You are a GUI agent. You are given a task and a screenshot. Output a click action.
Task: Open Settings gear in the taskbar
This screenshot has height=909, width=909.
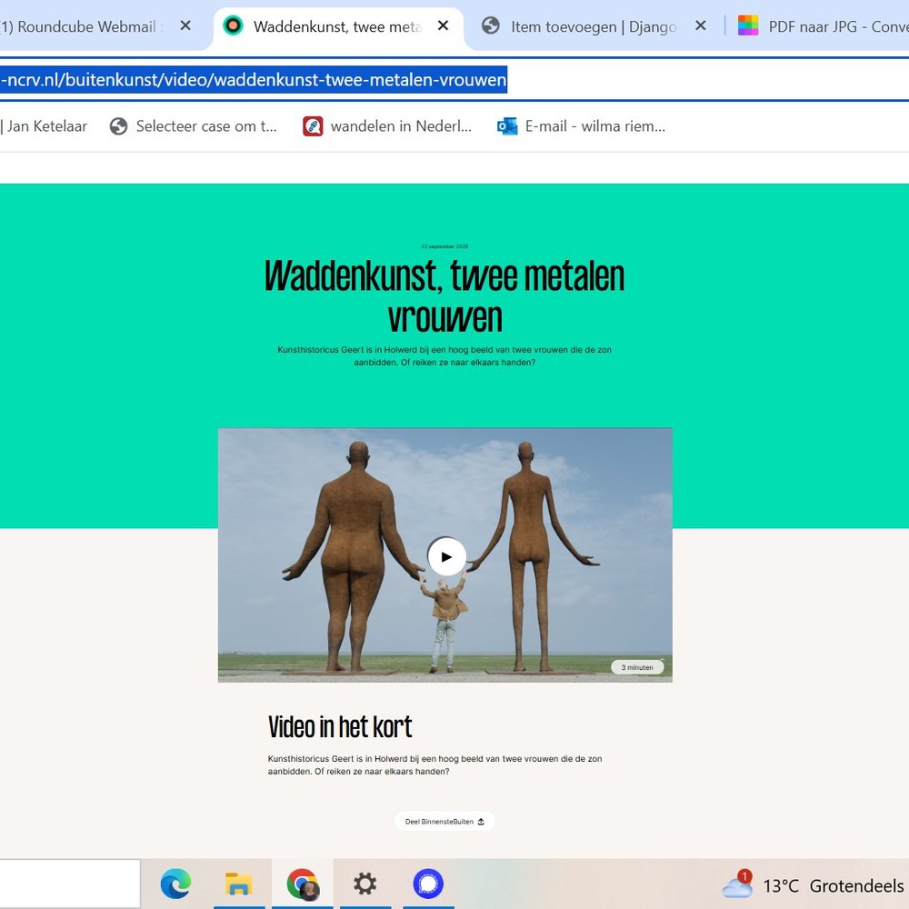pos(365,884)
